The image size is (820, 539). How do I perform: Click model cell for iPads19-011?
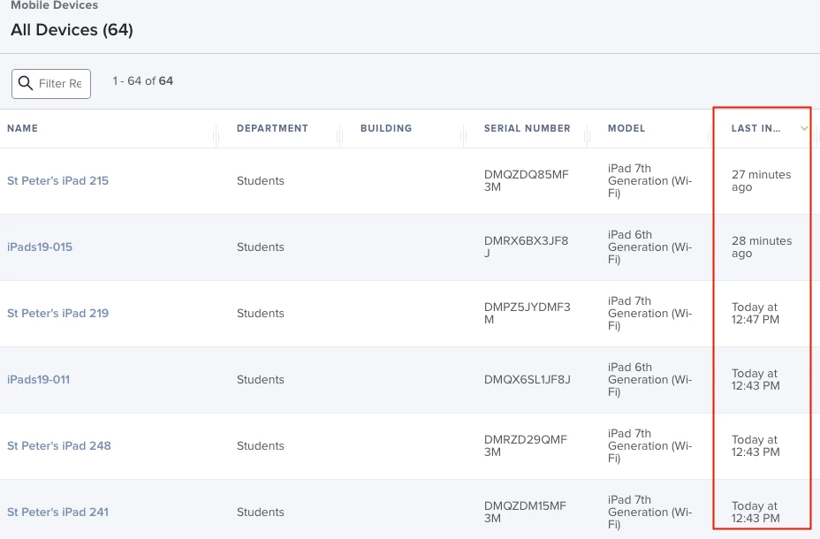(x=650, y=380)
